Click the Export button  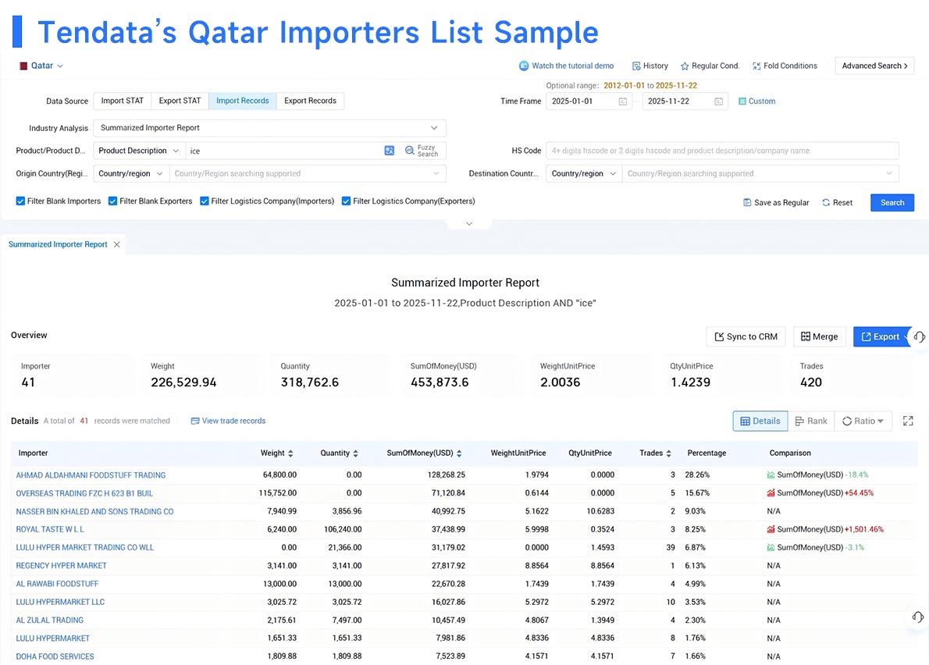click(x=881, y=336)
